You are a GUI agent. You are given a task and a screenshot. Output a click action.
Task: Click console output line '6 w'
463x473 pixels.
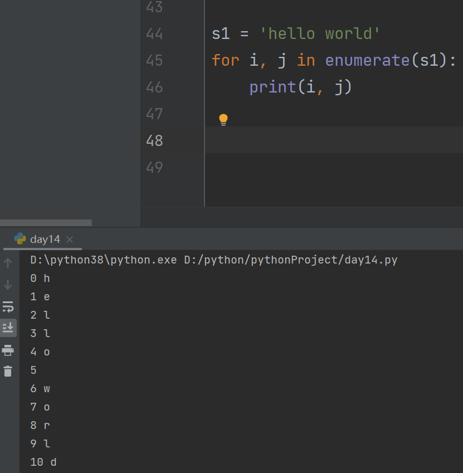[40, 389]
